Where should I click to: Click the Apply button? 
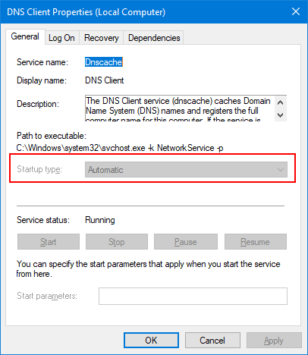point(274,341)
